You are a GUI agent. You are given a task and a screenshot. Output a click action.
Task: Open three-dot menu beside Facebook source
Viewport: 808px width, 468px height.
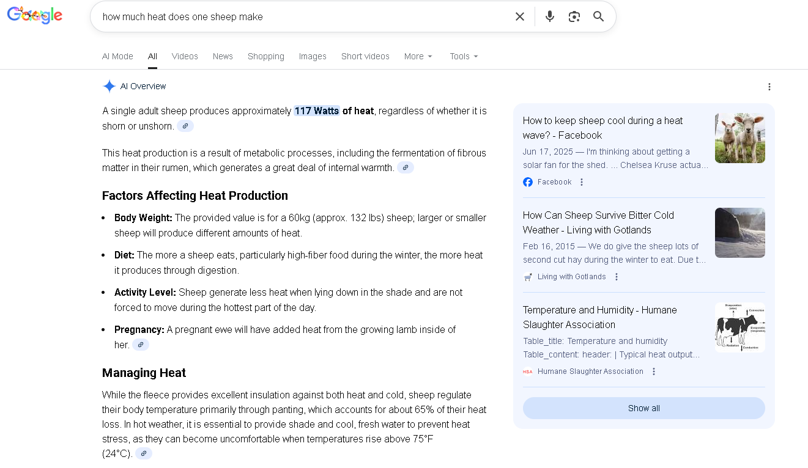(x=582, y=182)
